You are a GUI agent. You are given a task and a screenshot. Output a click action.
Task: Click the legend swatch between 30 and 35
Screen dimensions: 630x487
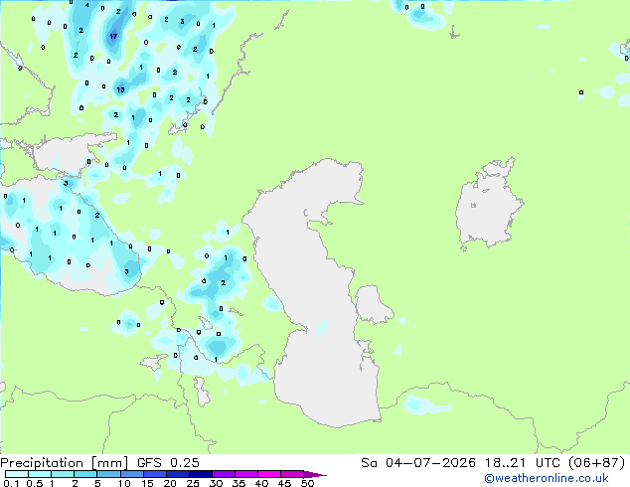pos(223,474)
